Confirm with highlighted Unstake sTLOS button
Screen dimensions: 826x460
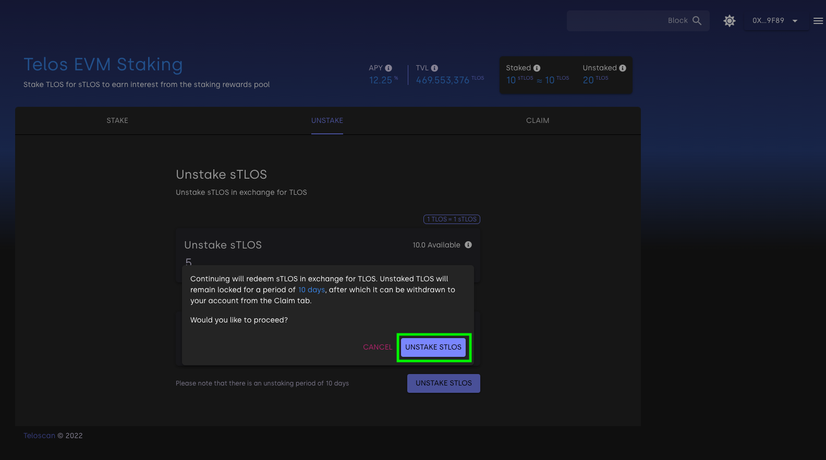click(433, 347)
